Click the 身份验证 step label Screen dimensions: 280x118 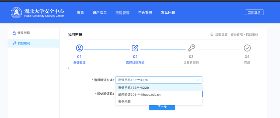pos(79,63)
